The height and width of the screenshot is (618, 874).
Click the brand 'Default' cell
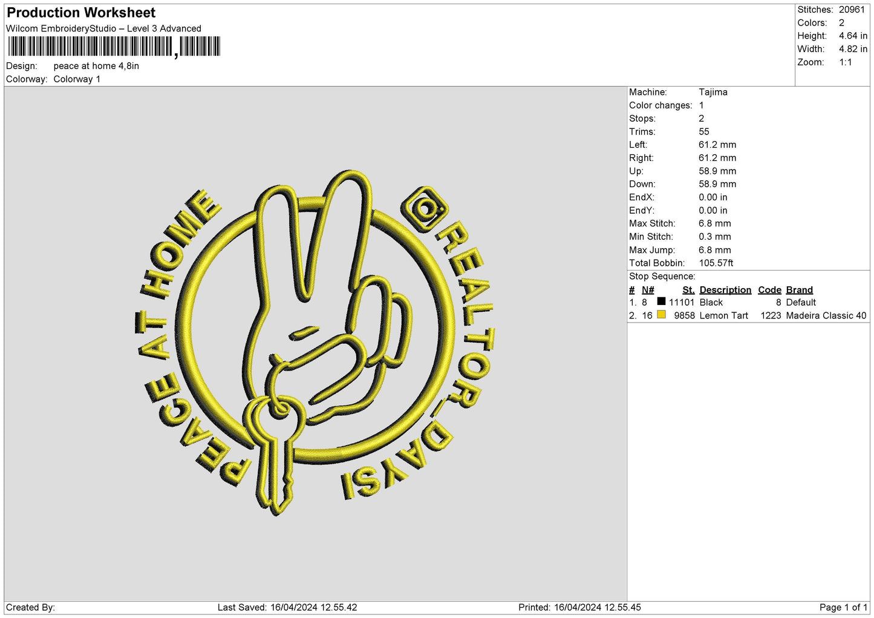tap(801, 303)
